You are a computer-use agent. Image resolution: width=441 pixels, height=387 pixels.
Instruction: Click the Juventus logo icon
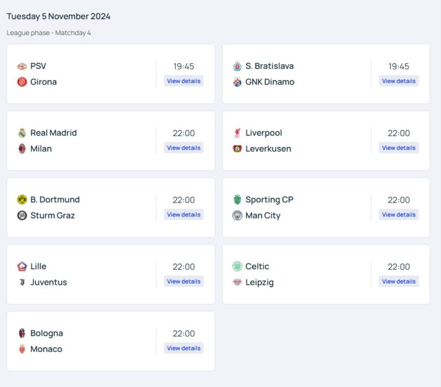click(22, 282)
